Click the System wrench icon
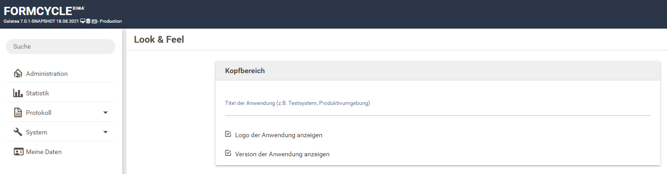Image resolution: width=667 pixels, height=174 pixels. [18, 132]
